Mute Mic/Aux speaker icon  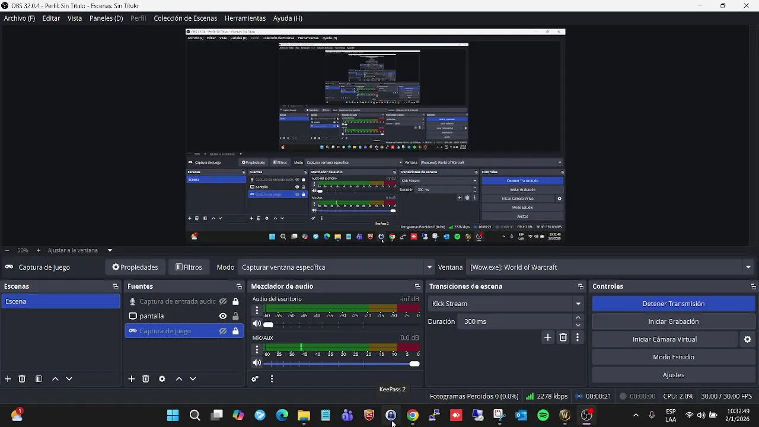click(x=257, y=363)
